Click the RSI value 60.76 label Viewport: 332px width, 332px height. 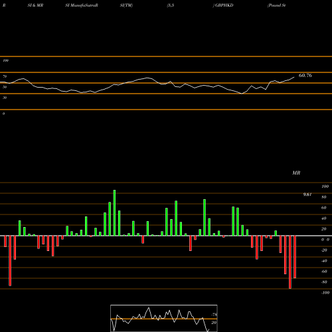point(305,76)
